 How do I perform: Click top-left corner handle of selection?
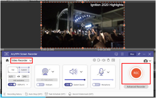coord(41,2)
